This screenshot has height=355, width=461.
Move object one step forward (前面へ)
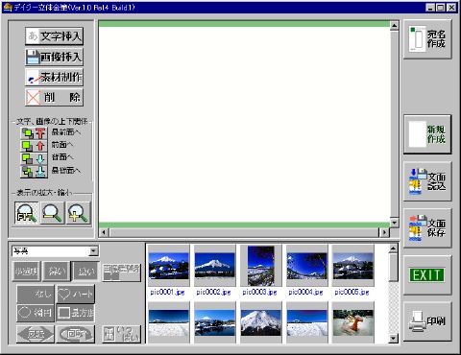pos(34,146)
